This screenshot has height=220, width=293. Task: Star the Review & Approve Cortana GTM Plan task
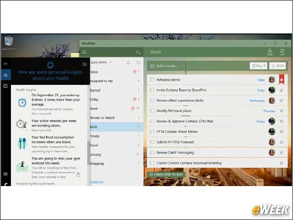click(x=282, y=121)
